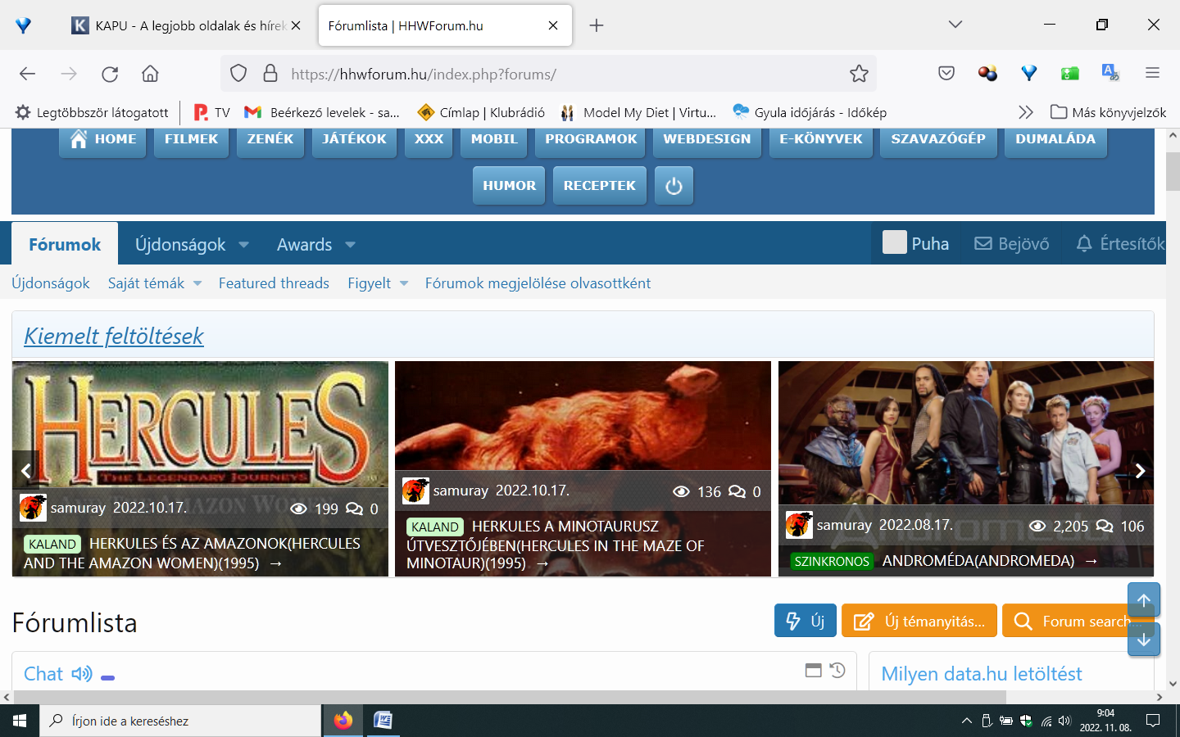Image resolution: width=1180 pixels, height=737 pixels.
Task: Click the next arrow on featured slider
Action: coord(1140,471)
